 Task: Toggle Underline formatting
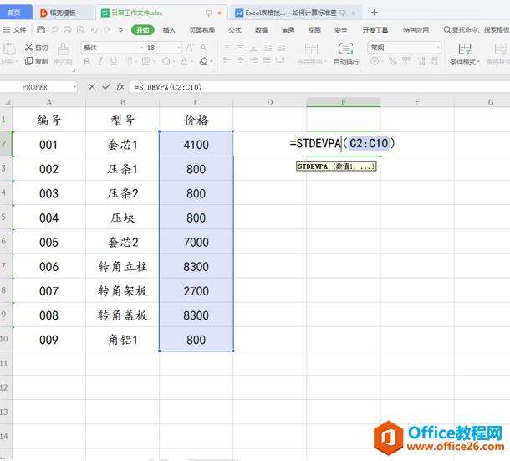click(113, 61)
